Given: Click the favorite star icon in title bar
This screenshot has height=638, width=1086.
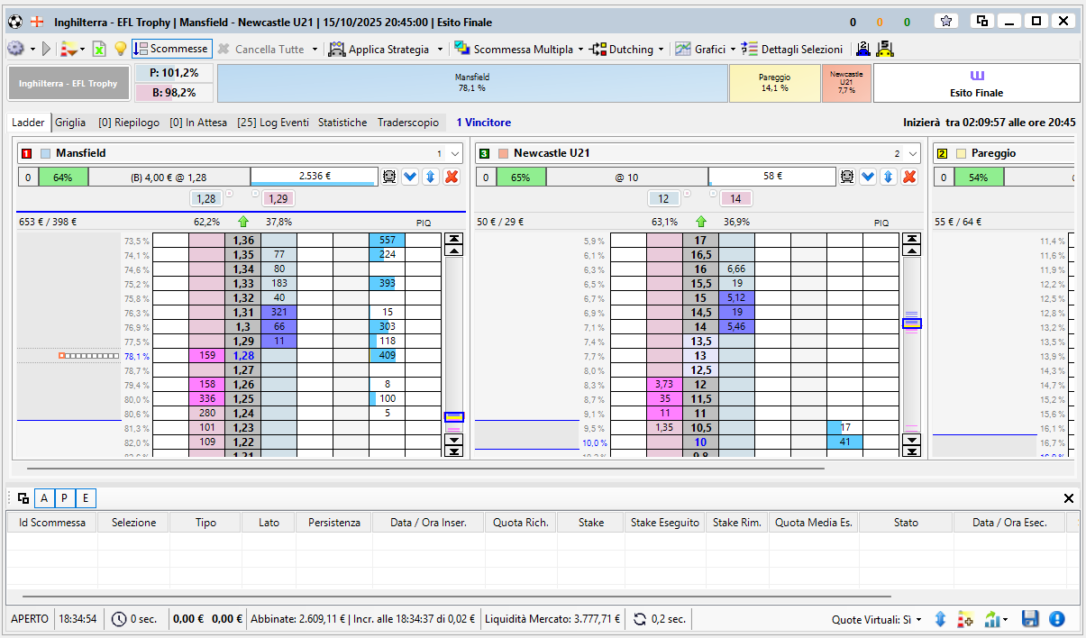Looking at the screenshot, I should pyautogui.click(x=945, y=21).
